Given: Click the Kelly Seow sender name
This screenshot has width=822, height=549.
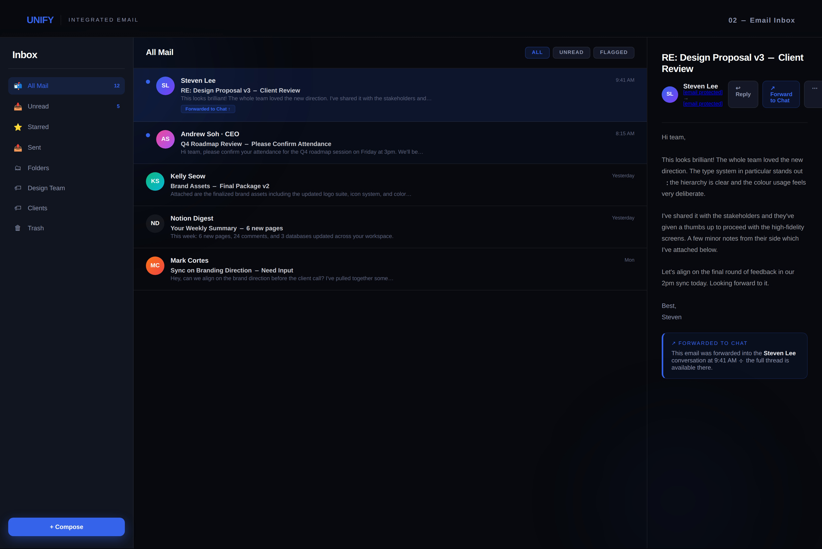Looking at the screenshot, I should pos(188,177).
